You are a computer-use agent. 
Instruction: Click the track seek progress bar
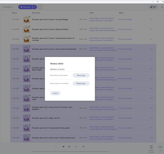70,152
